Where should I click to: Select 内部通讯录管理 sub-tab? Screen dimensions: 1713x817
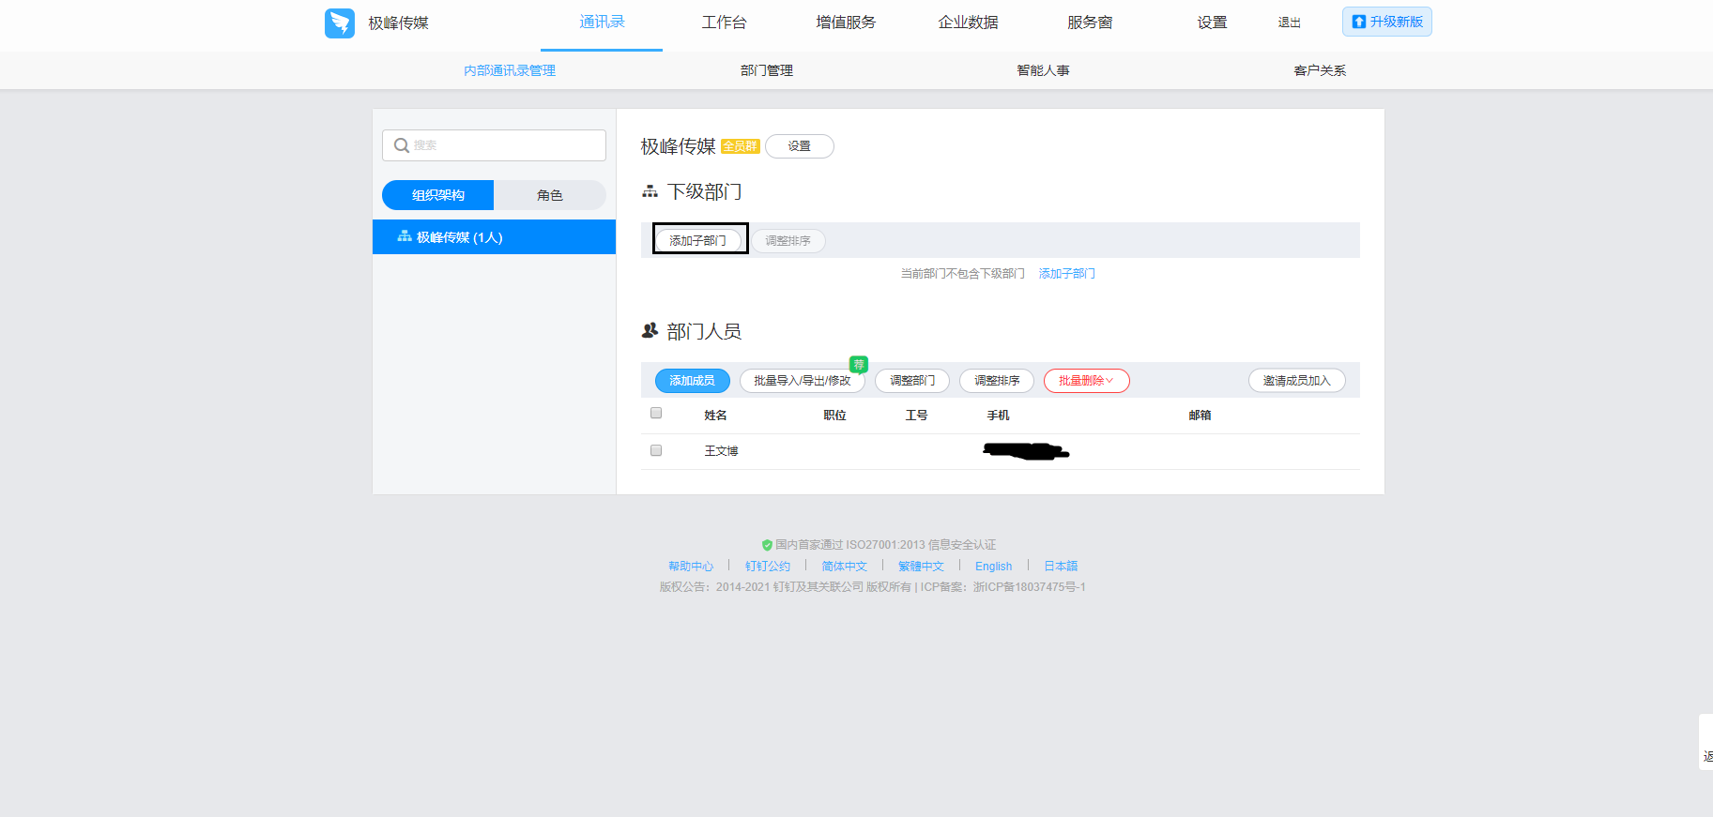(510, 70)
